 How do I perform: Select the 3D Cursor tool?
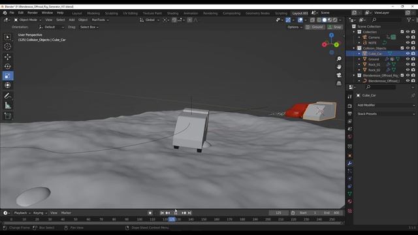click(7, 46)
